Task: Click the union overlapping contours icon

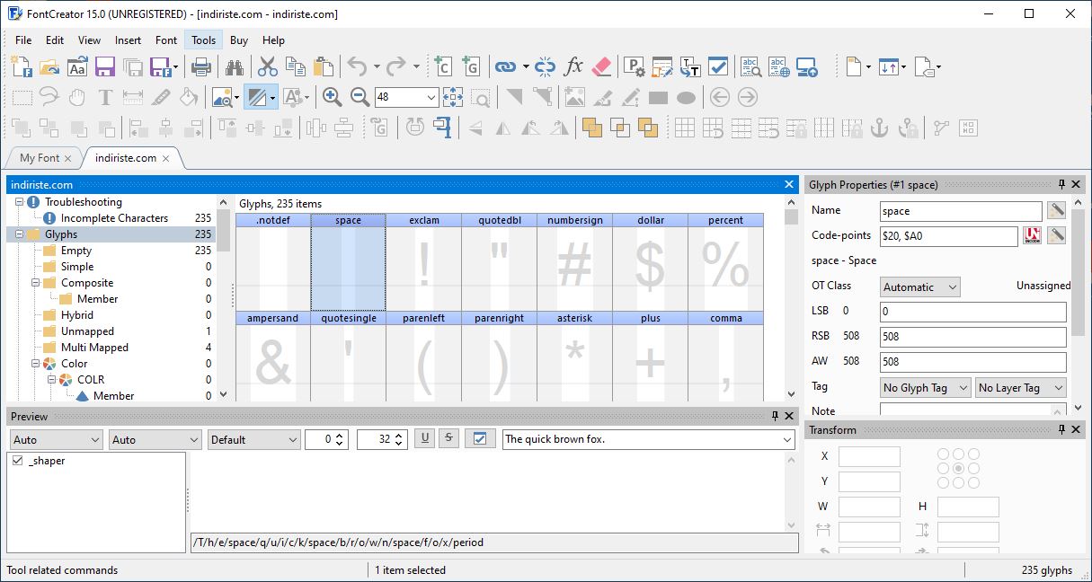Action: [x=591, y=128]
